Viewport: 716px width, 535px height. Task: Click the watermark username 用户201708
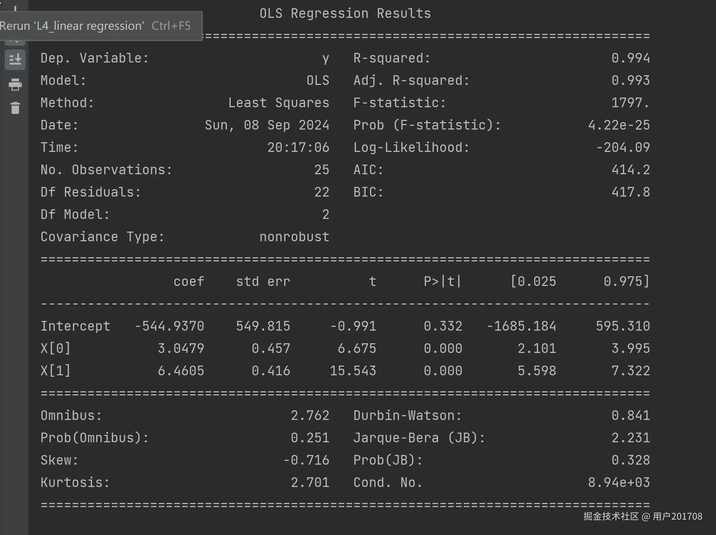pos(677,516)
